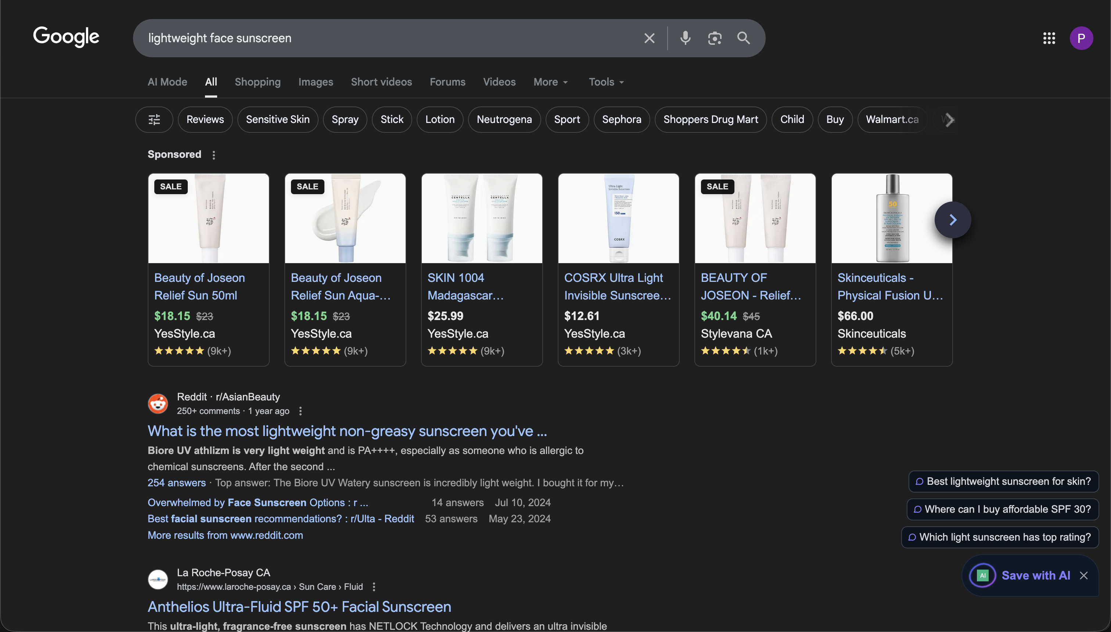The width and height of the screenshot is (1111, 632).
Task: Click the magnifying glass search icon
Action: [743, 38]
